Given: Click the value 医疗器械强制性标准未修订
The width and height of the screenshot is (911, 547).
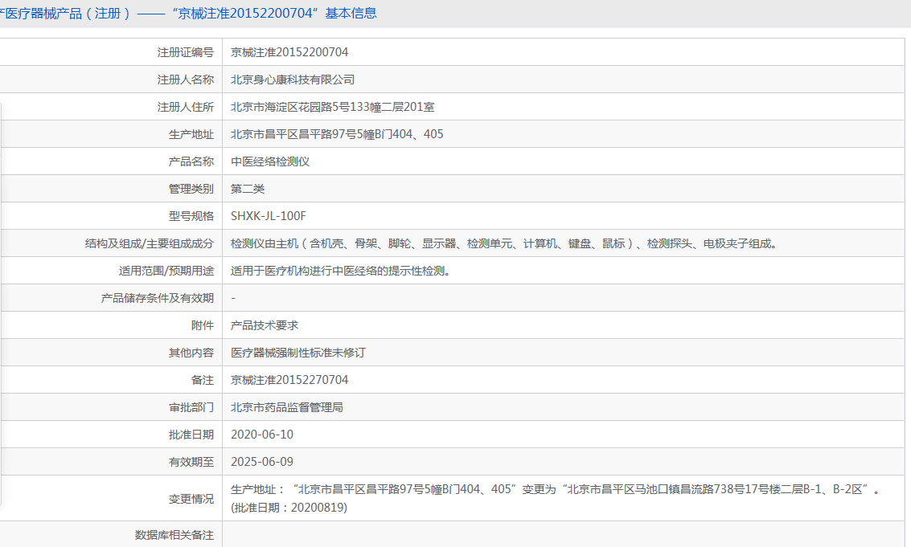Looking at the screenshot, I should tap(298, 353).
